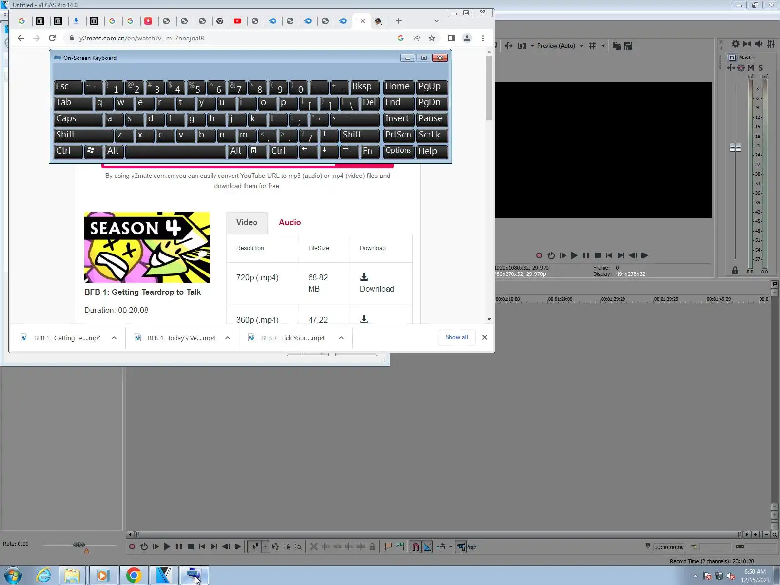Viewport: 780px width, 585px height.
Task: Save preview snapshot to file
Action: pyautogui.click(x=628, y=46)
